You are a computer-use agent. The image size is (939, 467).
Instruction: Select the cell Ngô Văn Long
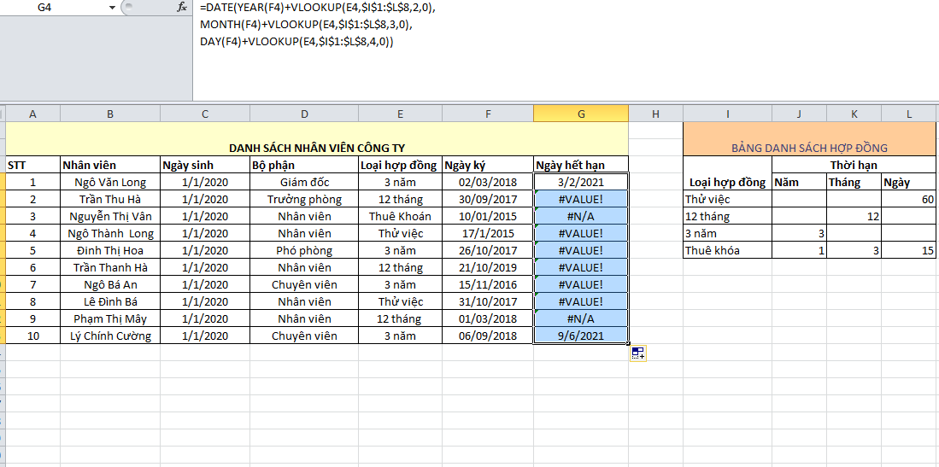(110, 182)
